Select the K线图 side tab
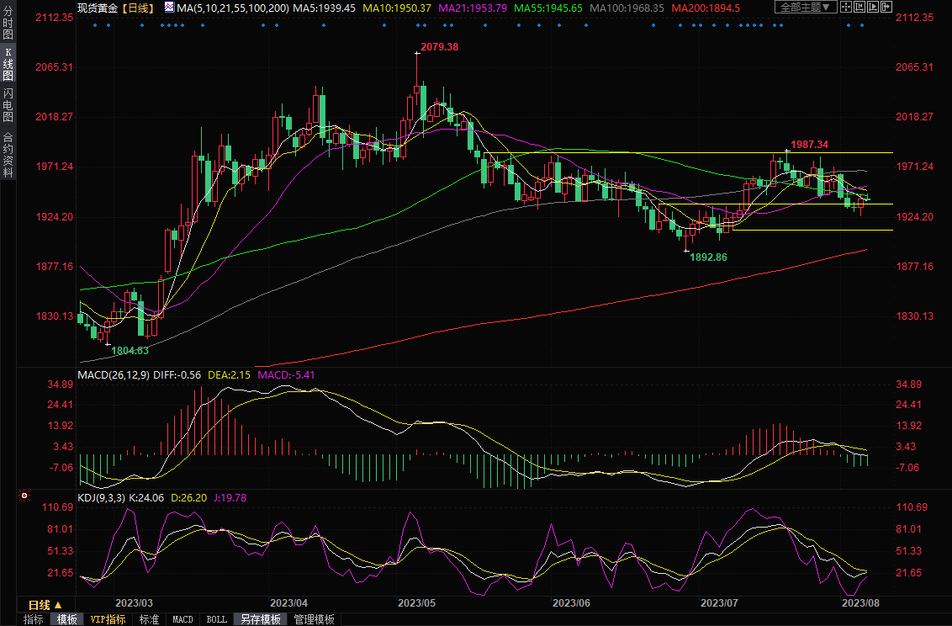 [x=8, y=69]
